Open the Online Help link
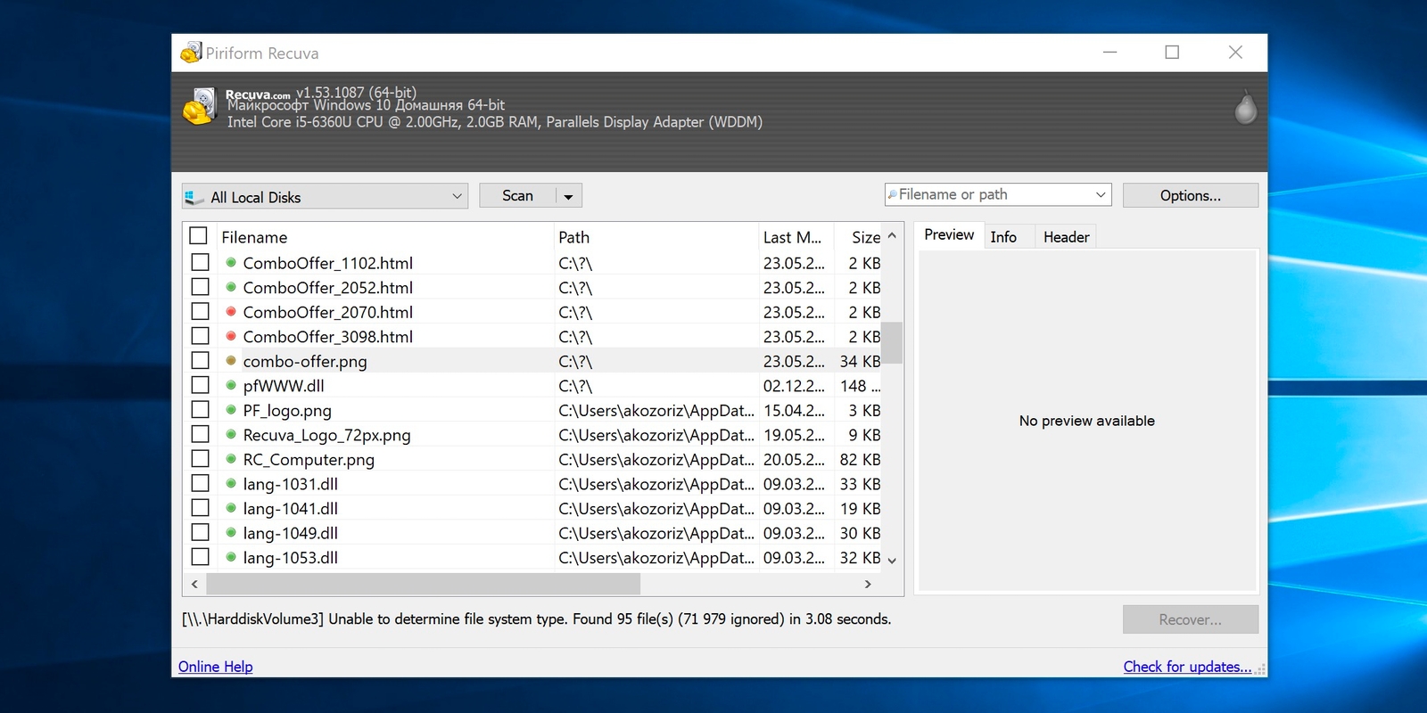1427x713 pixels. [x=215, y=667]
